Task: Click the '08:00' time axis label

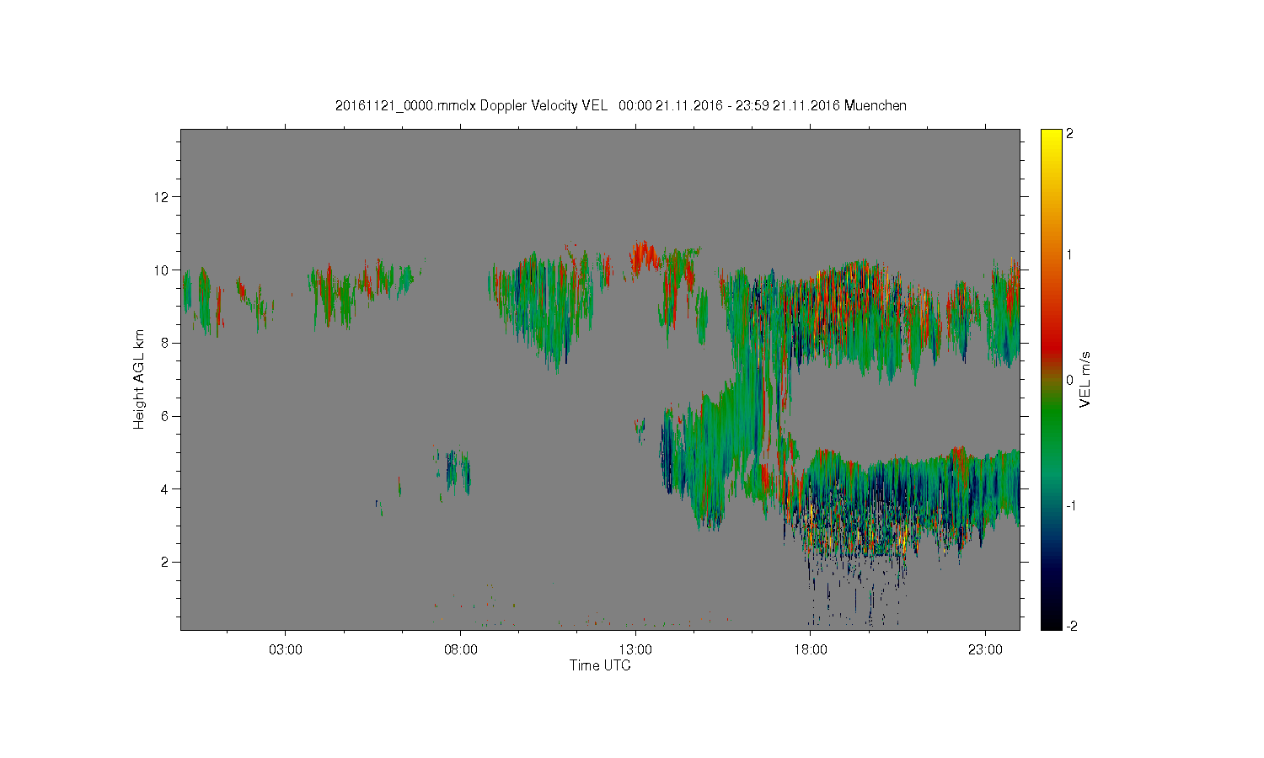Action: click(x=460, y=650)
